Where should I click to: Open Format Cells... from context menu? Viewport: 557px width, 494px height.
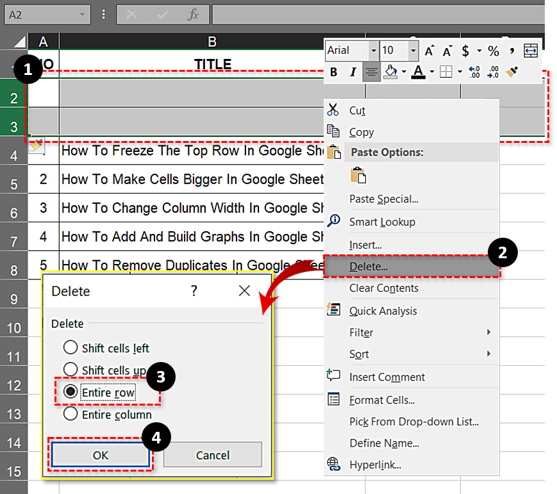412,400
